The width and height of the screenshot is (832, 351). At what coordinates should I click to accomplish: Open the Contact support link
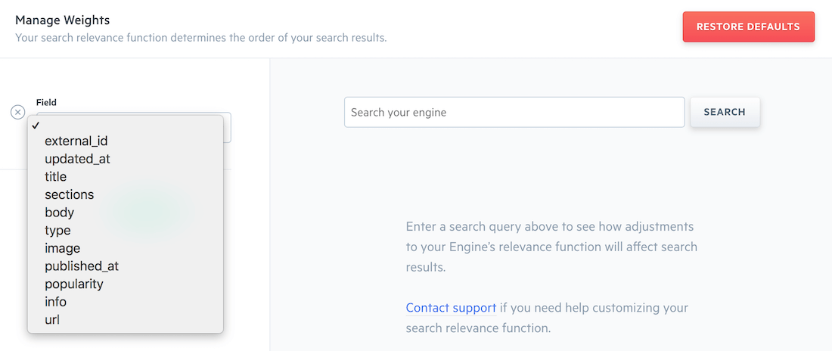pos(451,308)
